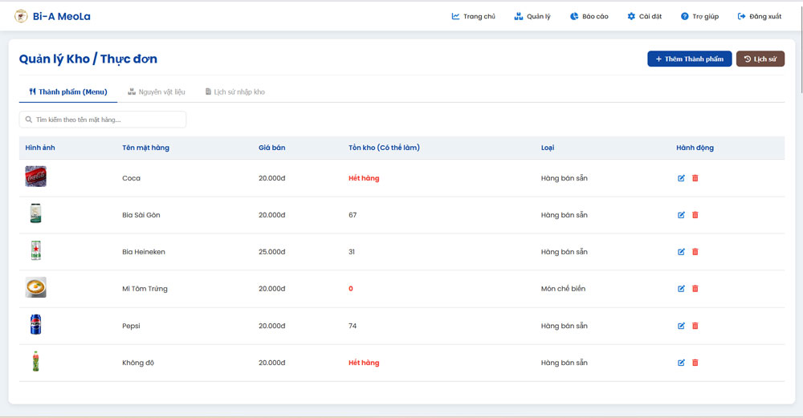Switch to the Nguyên vật liệu tab
803x418 pixels.
[x=157, y=91]
